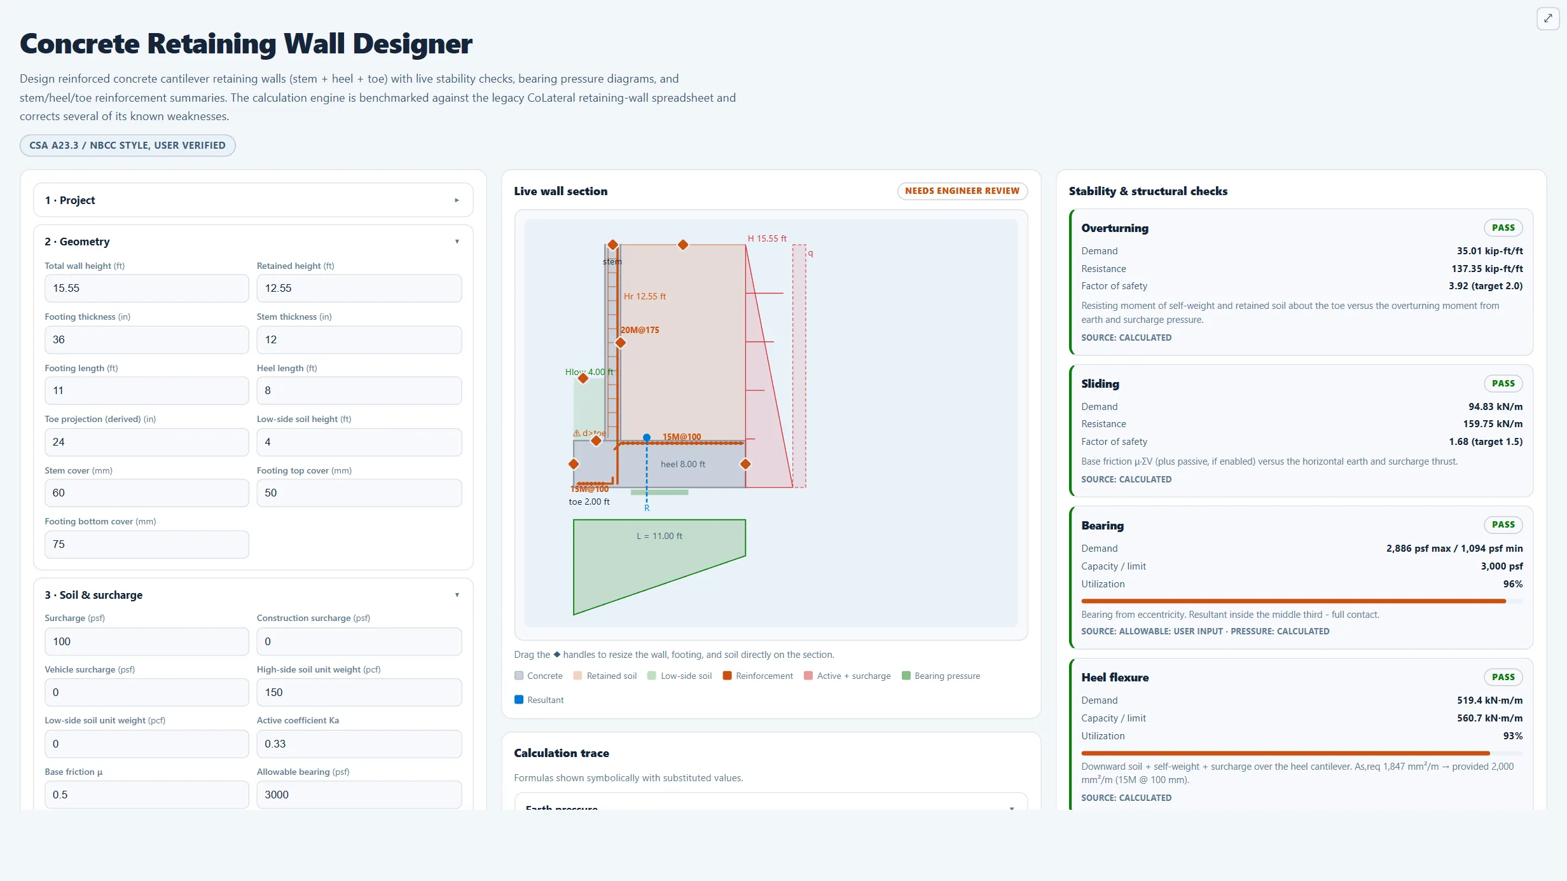Click the Bearing pressure legend swatch
Screen dimensions: 1567x881
[x=906, y=676]
